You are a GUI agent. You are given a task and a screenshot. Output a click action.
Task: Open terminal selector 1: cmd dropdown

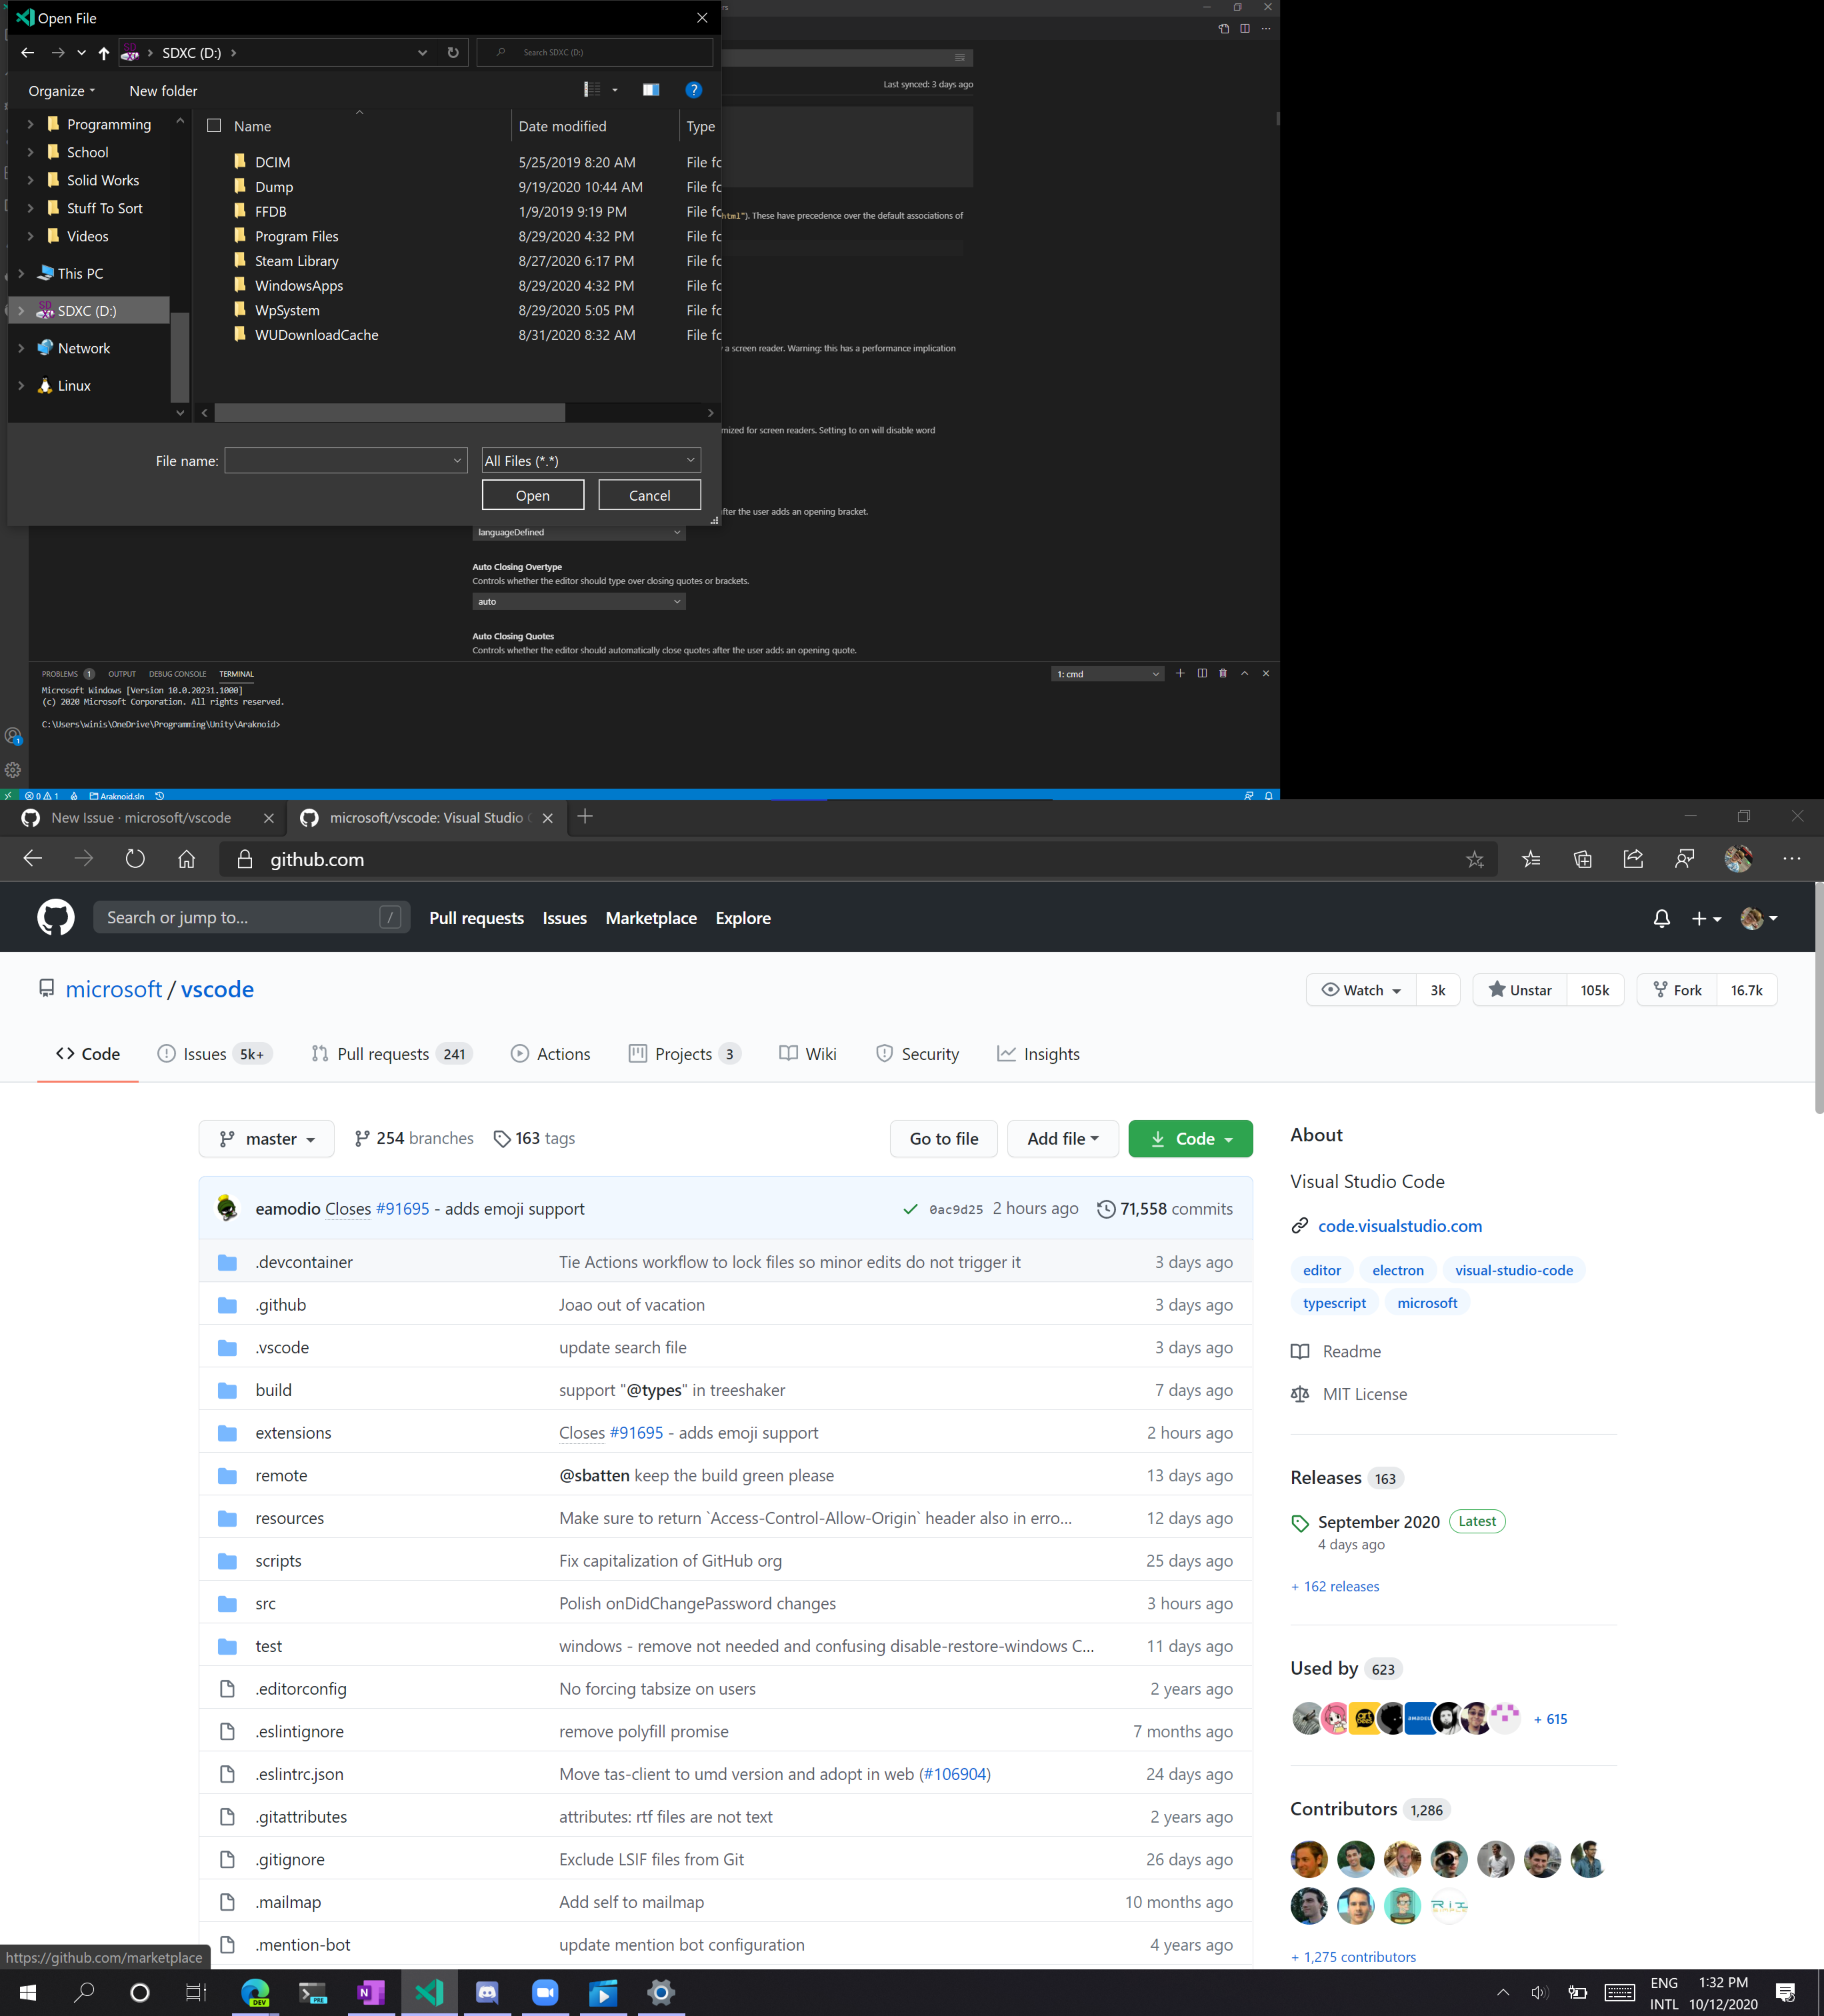pyautogui.click(x=1108, y=674)
